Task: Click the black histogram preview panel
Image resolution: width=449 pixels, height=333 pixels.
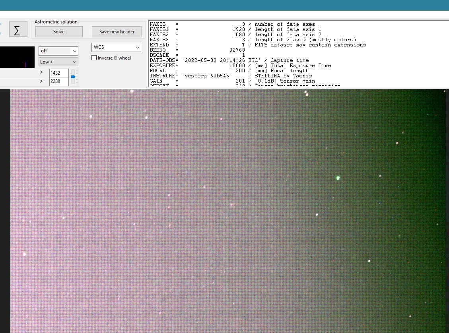Action: (17, 57)
